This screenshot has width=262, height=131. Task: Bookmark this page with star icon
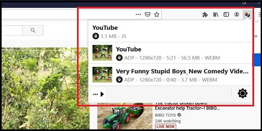(157, 14)
